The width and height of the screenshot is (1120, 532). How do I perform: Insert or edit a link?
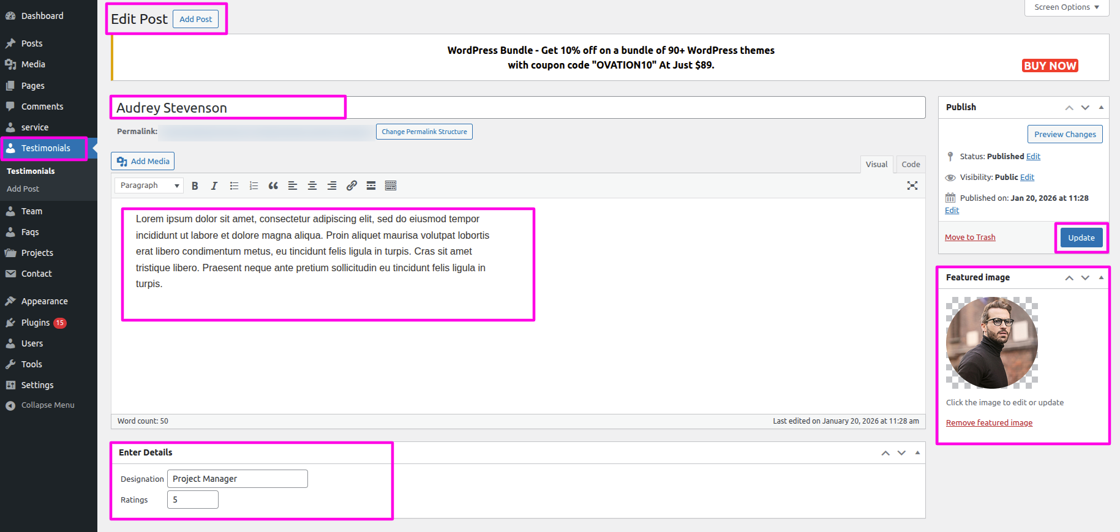point(351,186)
